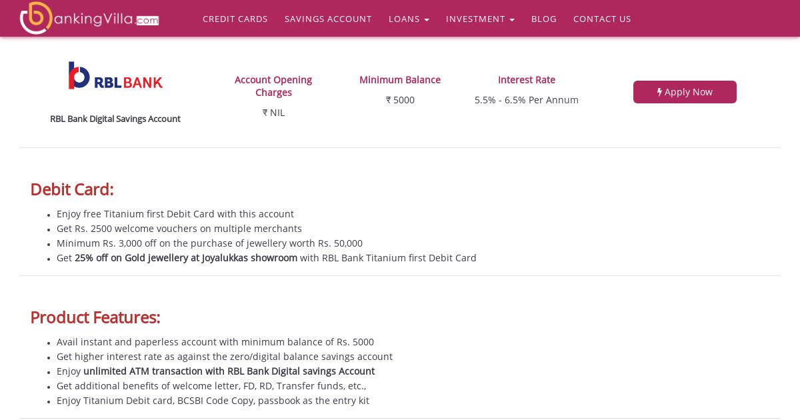Viewport: 800px width, 420px height.
Task: Navigate to Contact Us
Action: click(x=602, y=19)
